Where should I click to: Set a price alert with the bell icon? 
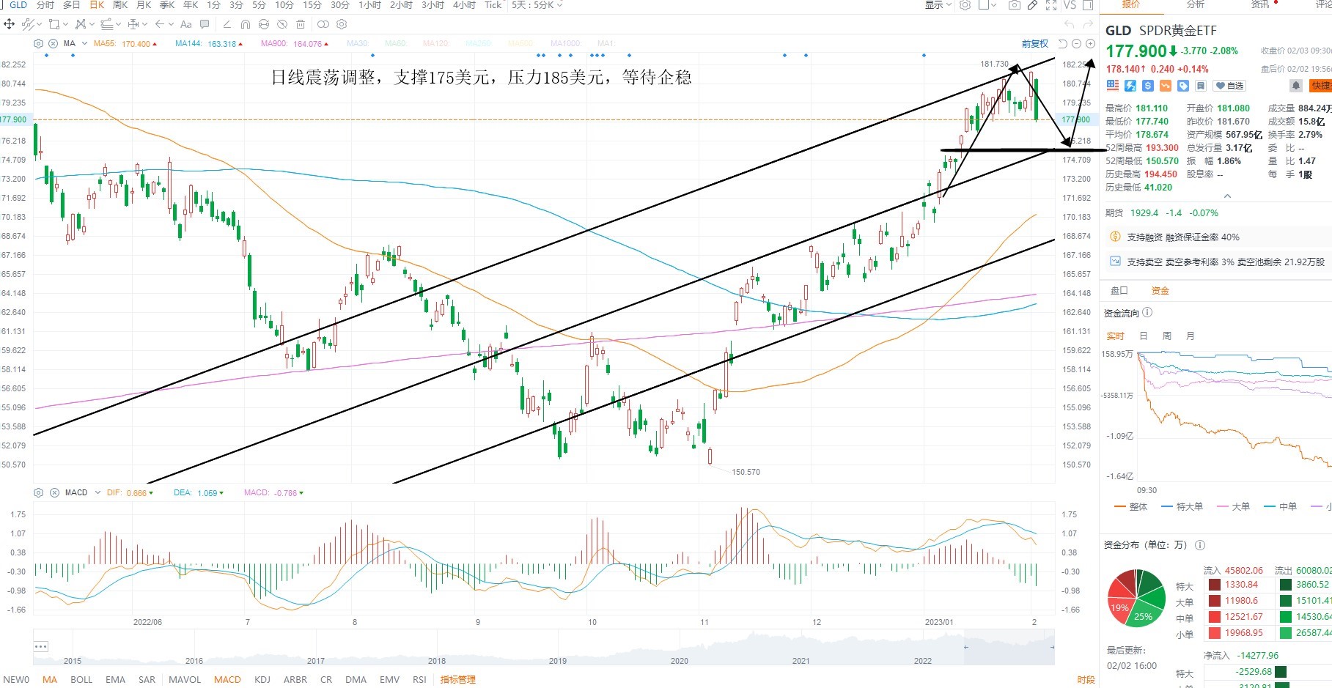tap(1296, 86)
